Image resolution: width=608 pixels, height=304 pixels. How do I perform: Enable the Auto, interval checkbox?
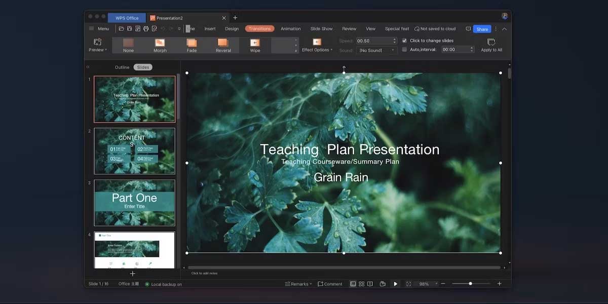404,50
